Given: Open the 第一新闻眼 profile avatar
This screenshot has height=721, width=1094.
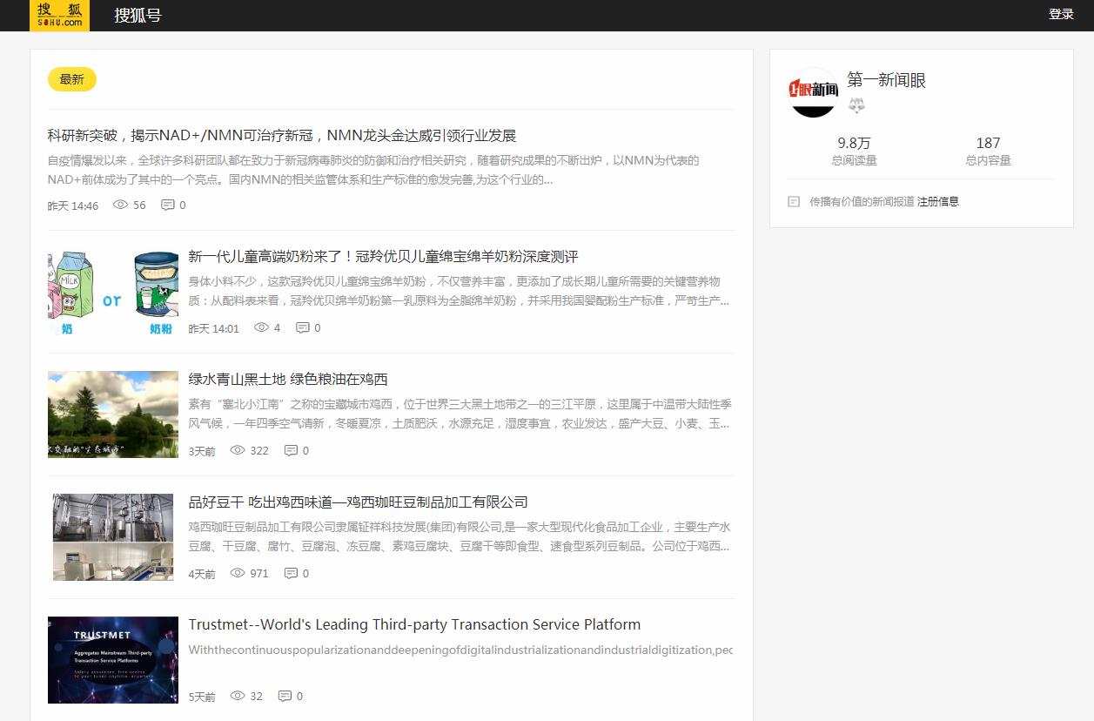Looking at the screenshot, I should pos(813,92).
